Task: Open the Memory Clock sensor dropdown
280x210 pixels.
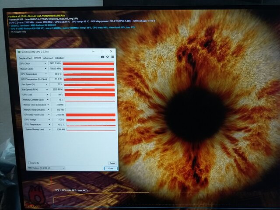Action: [45, 69]
